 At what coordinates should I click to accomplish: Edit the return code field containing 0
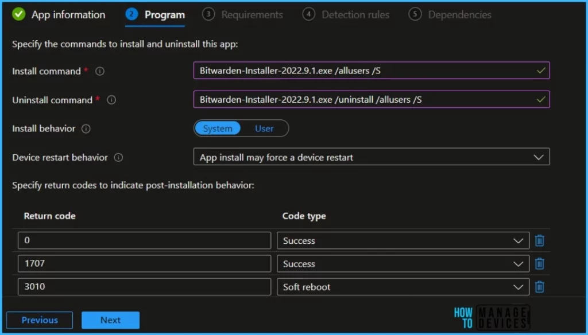point(144,240)
